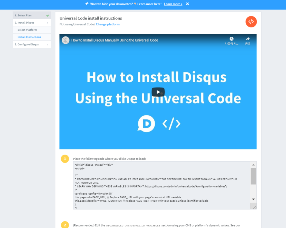This screenshot has width=286, height=228.
Task: Play the Disqus install video
Action: click(x=158, y=92)
